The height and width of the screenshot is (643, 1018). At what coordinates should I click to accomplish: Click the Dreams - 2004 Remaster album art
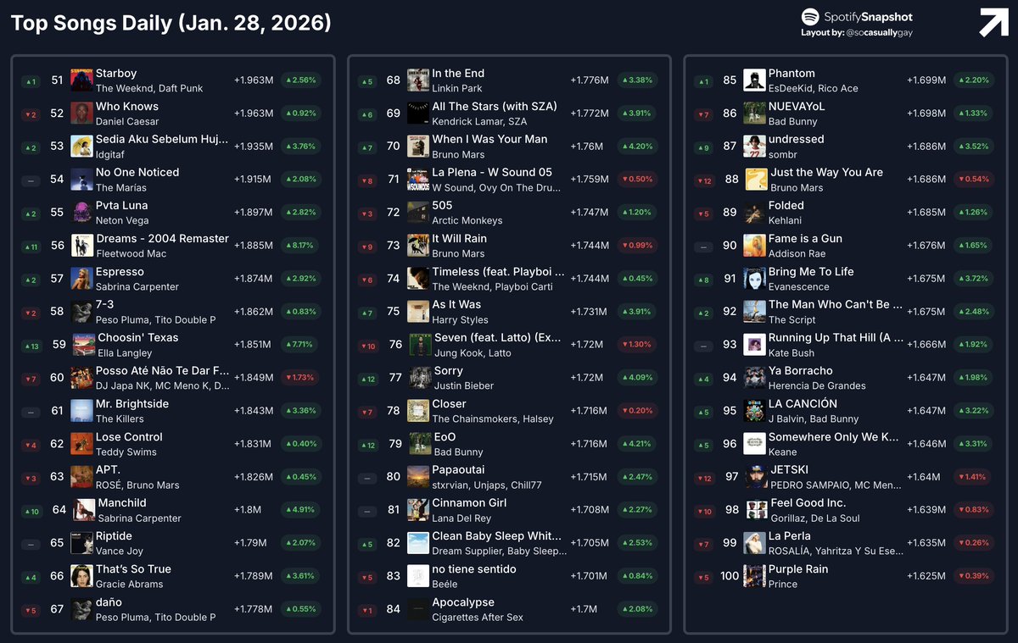click(x=81, y=245)
